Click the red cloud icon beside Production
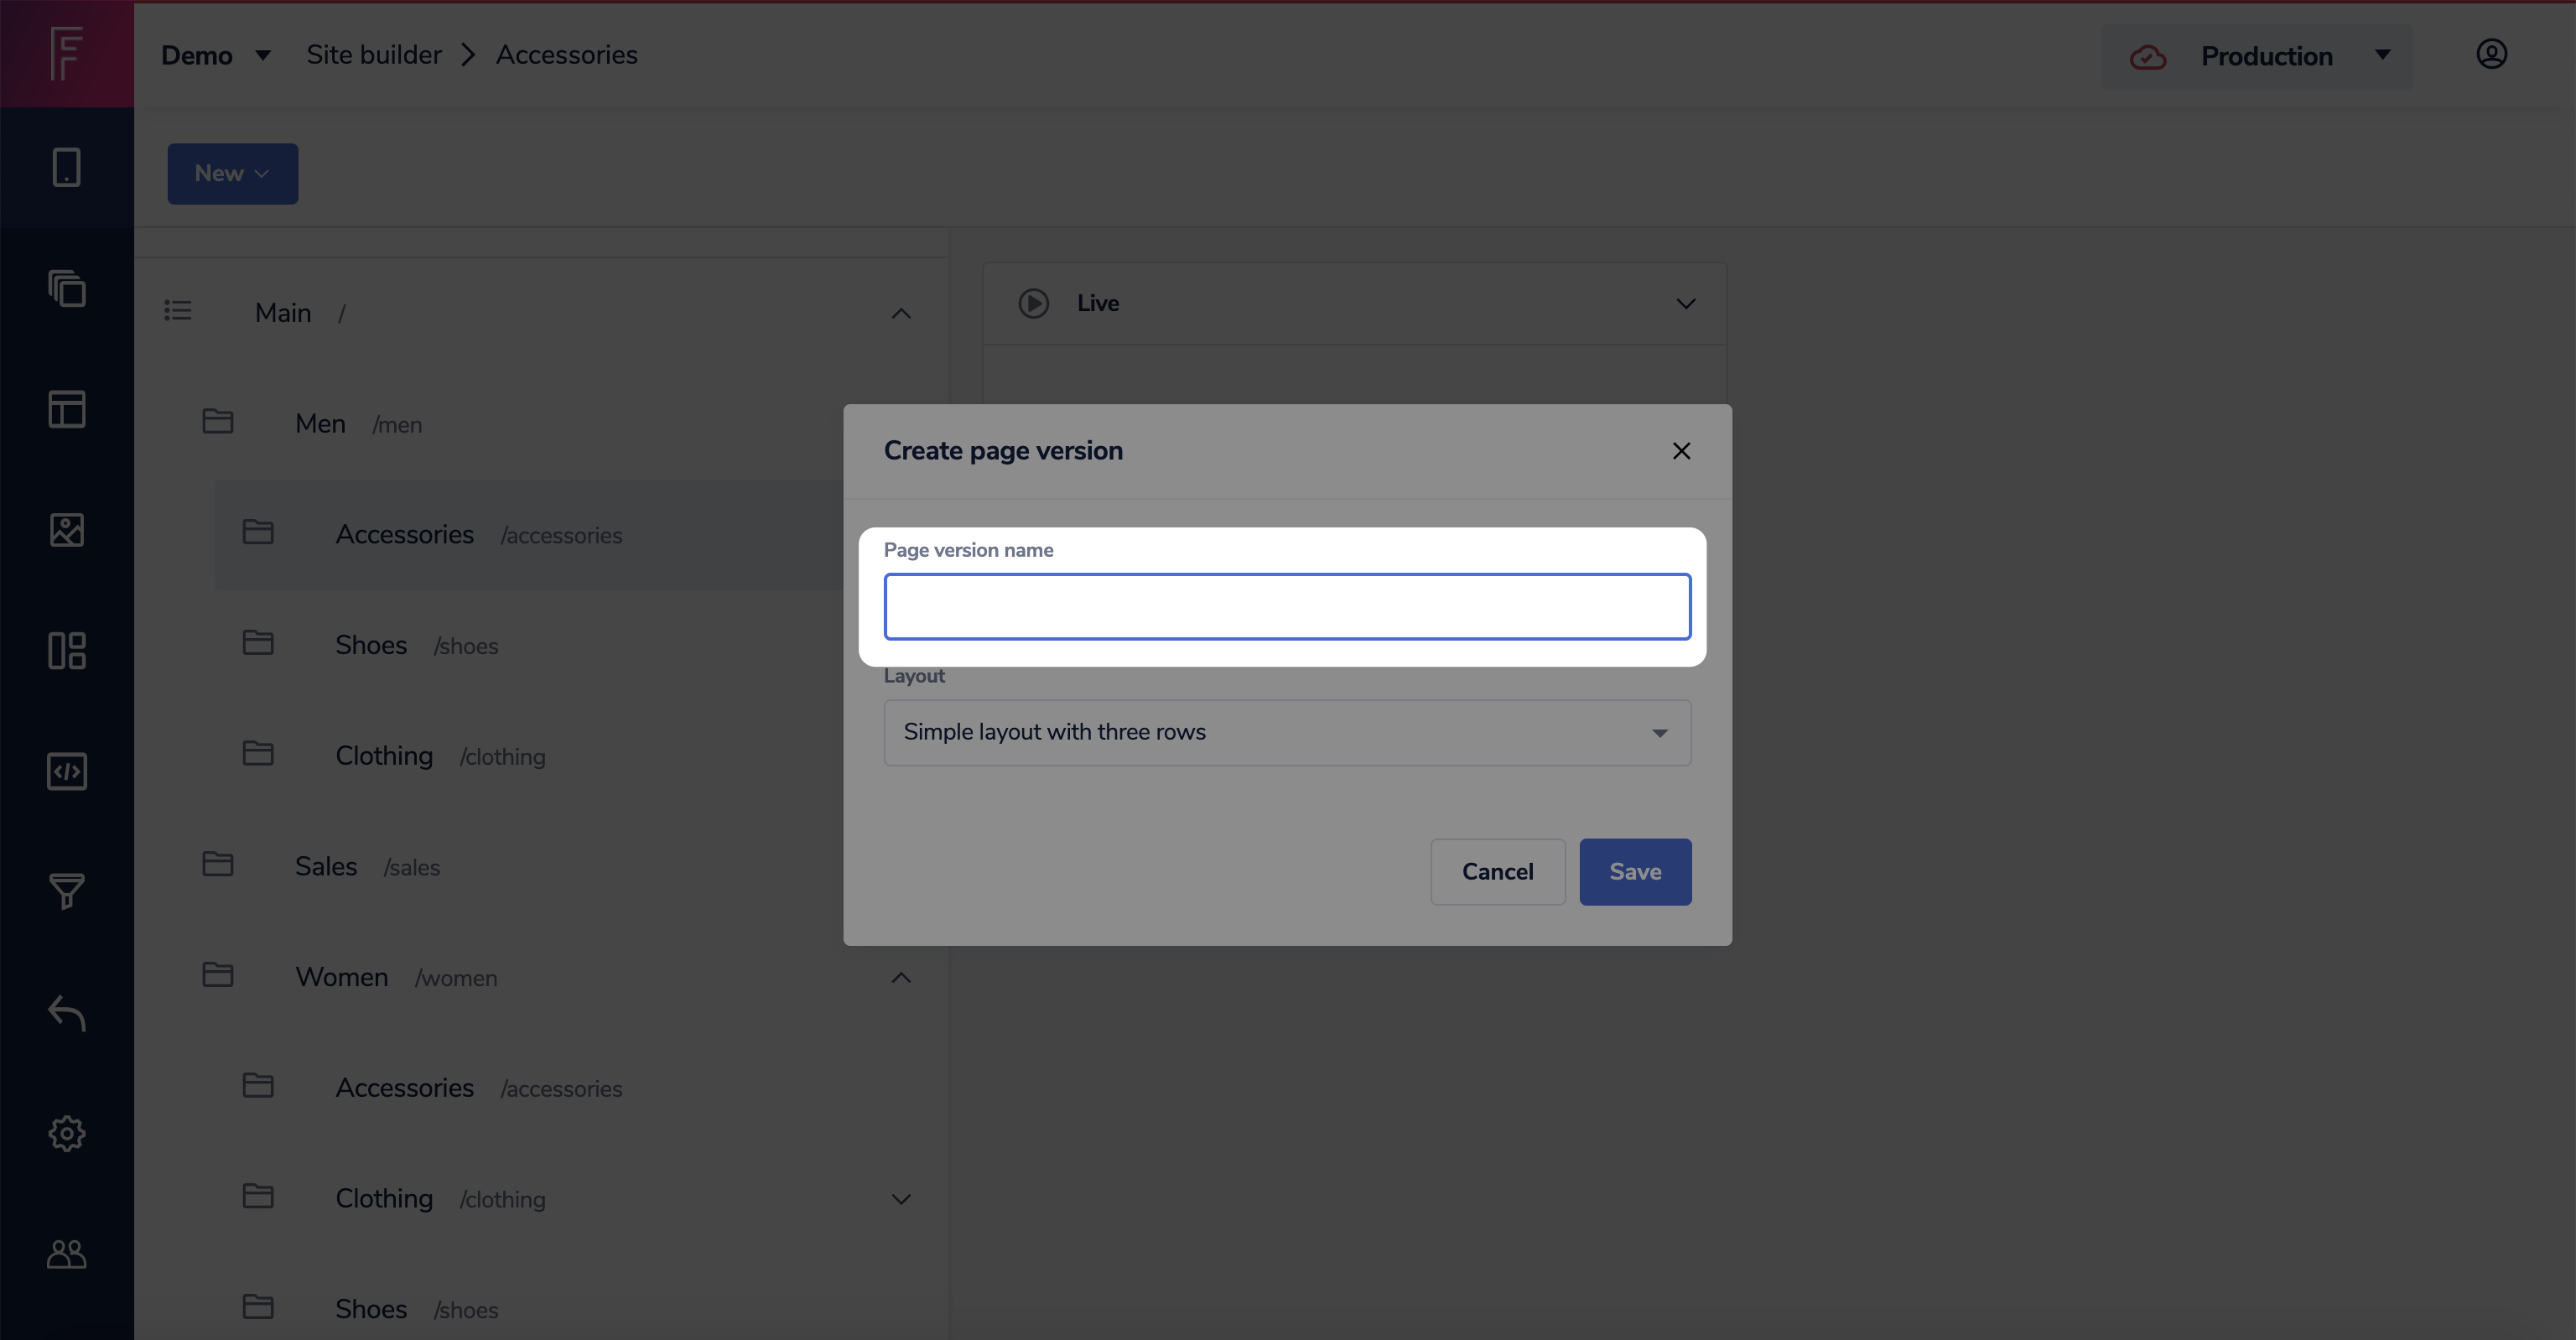The width and height of the screenshot is (2576, 1340). point(2148,57)
